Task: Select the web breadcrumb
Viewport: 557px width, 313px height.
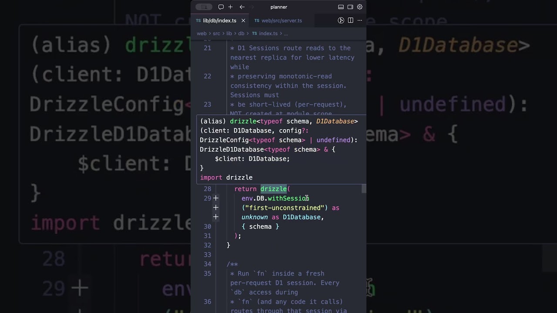Action: (x=201, y=33)
